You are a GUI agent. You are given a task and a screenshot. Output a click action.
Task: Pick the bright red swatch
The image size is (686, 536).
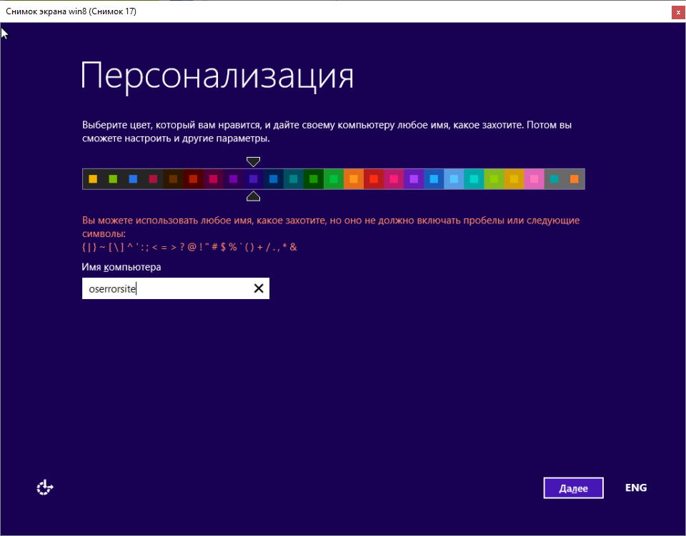pos(374,179)
